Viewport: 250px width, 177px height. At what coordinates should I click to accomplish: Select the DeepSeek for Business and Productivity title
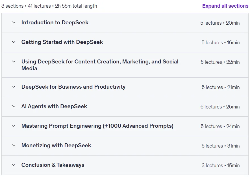[x=73, y=87]
